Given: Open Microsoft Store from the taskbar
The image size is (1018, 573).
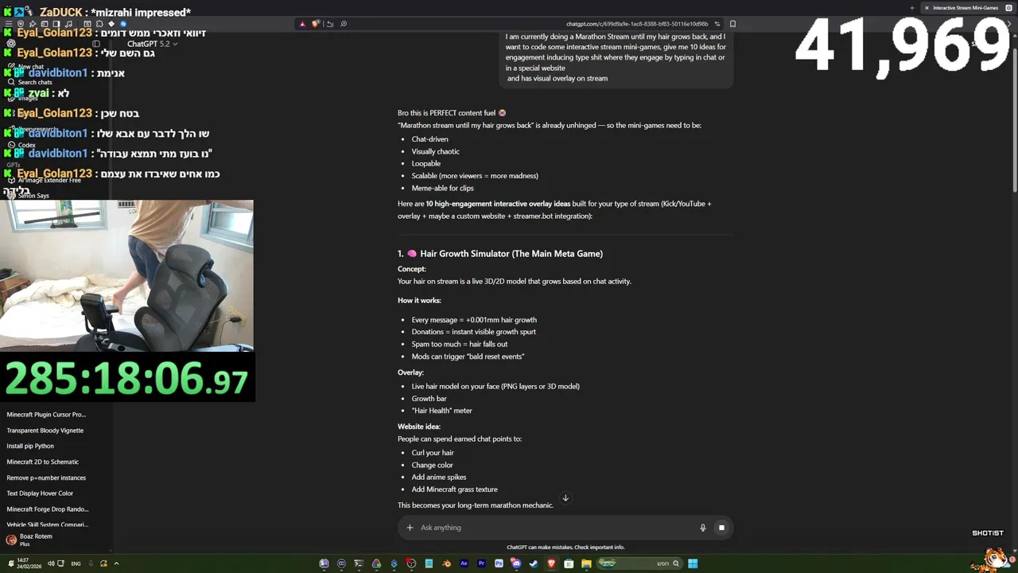Looking at the screenshot, I should 569,563.
